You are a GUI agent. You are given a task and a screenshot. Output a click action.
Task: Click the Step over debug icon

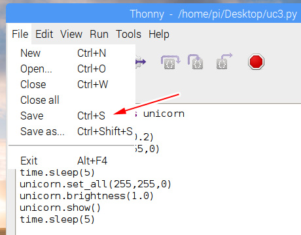pos(170,62)
